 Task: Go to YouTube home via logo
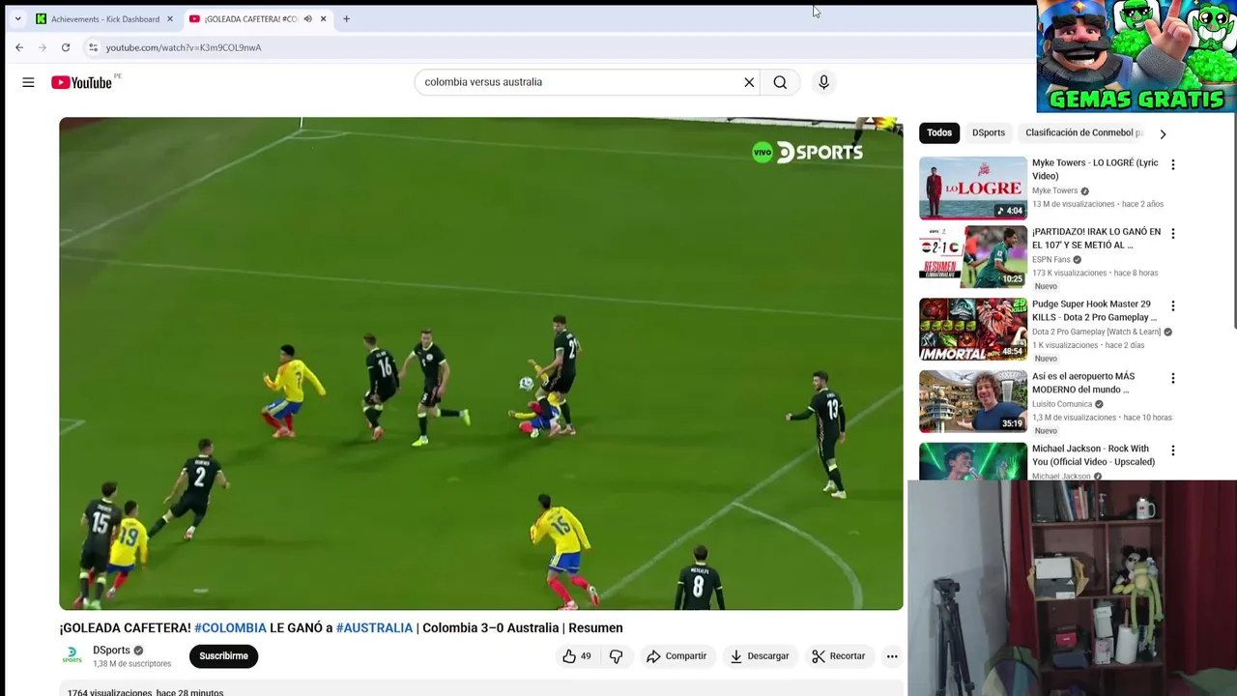(82, 82)
